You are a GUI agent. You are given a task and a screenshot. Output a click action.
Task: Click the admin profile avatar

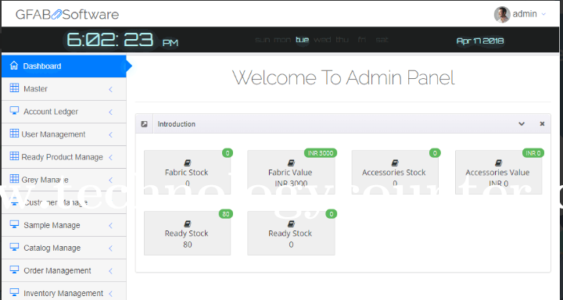(x=502, y=14)
